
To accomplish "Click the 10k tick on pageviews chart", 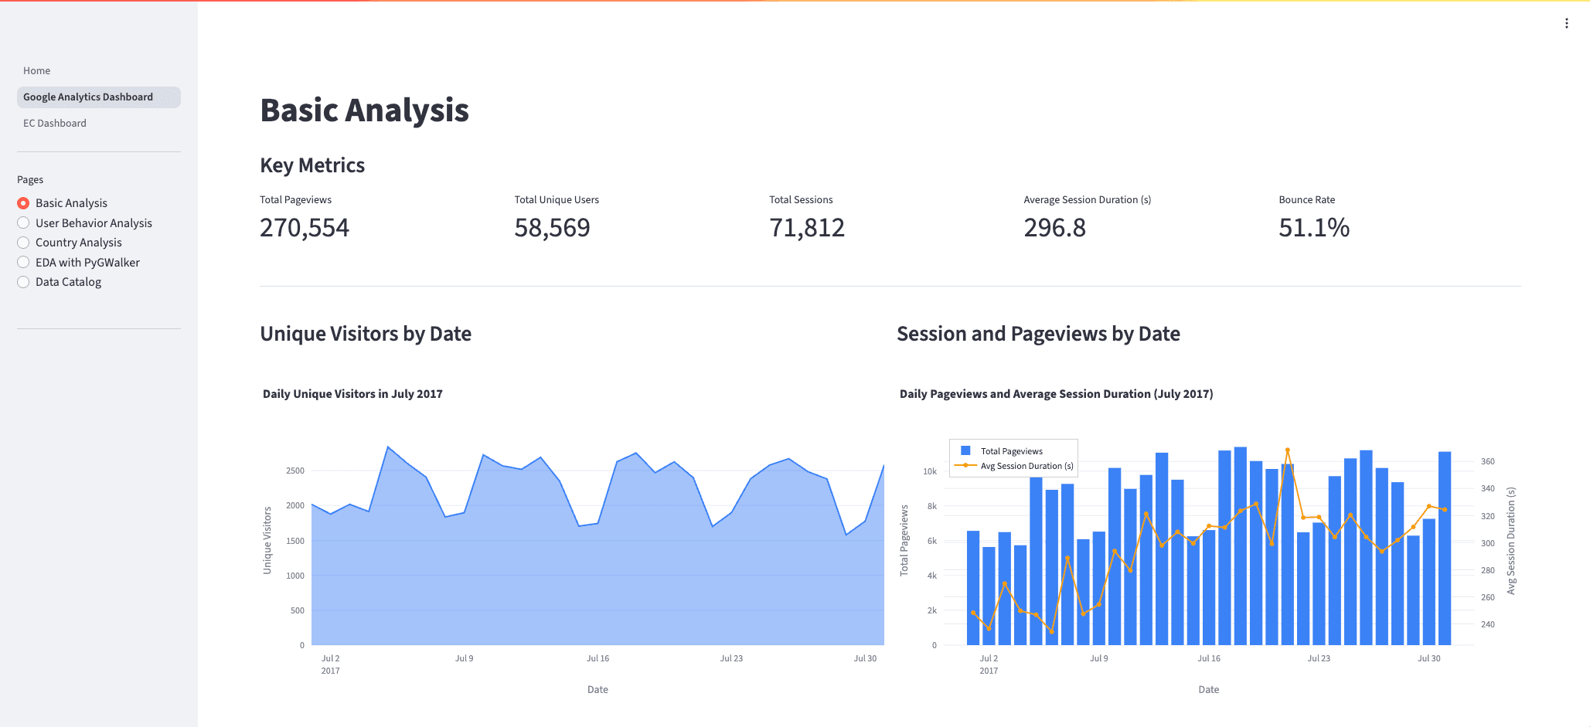I will coord(930,471).
